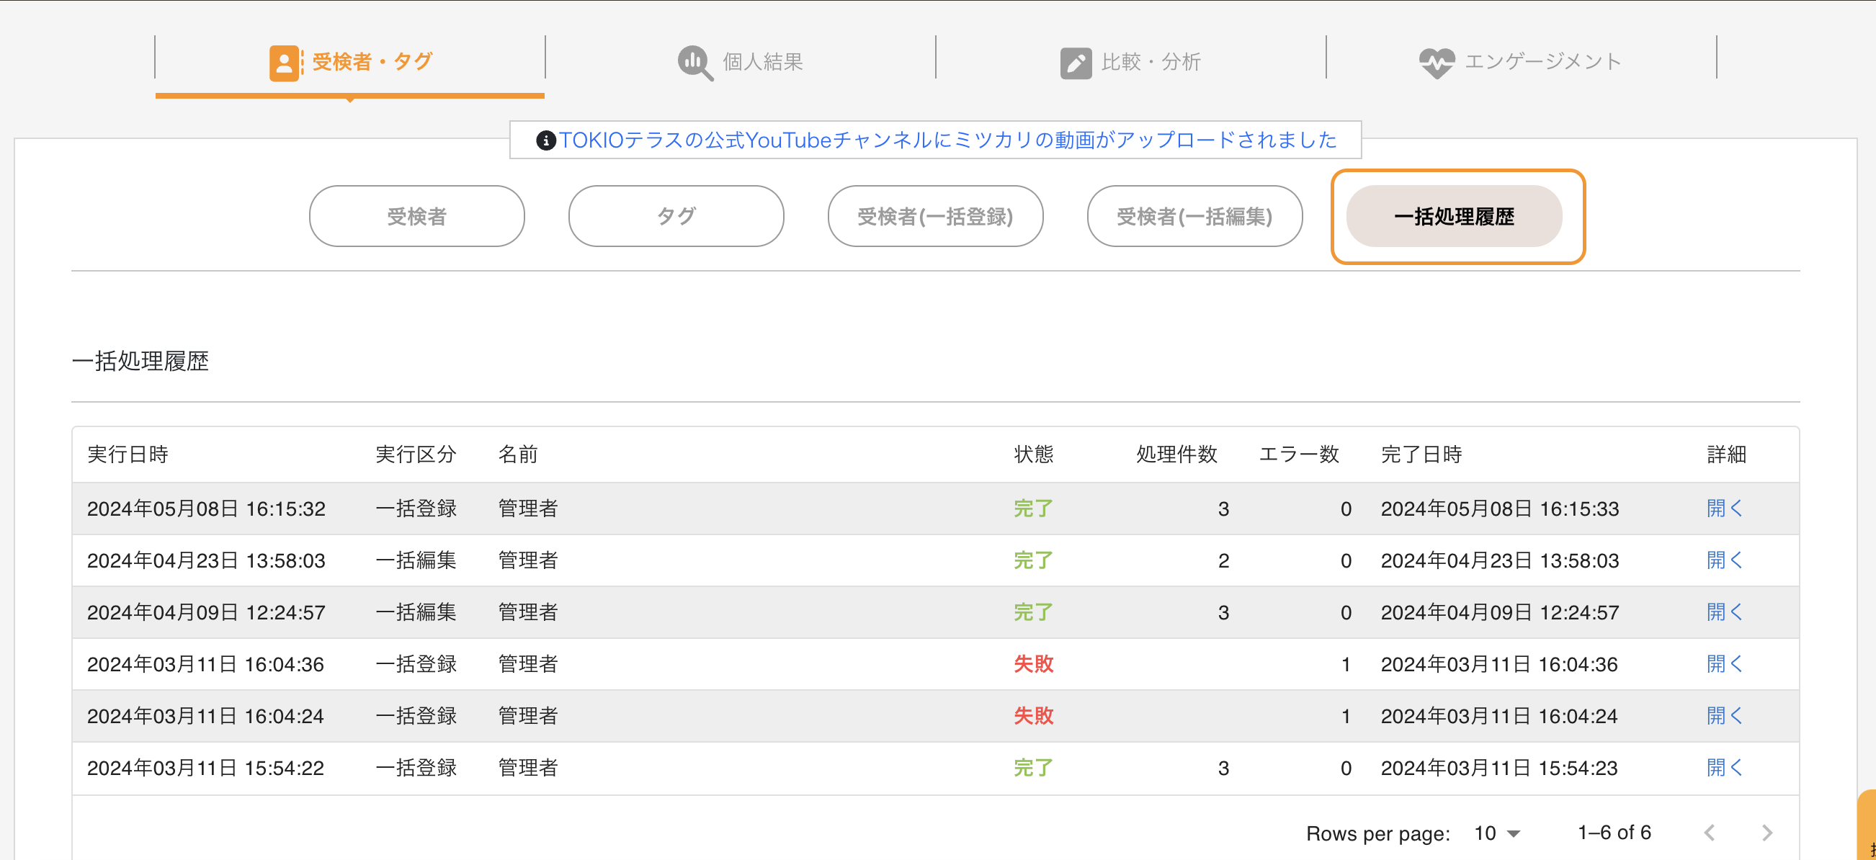Select the 受検者 sub-tab button
Image resolution: width=1876 pixels, height=860 pixels.
[416, 215]
